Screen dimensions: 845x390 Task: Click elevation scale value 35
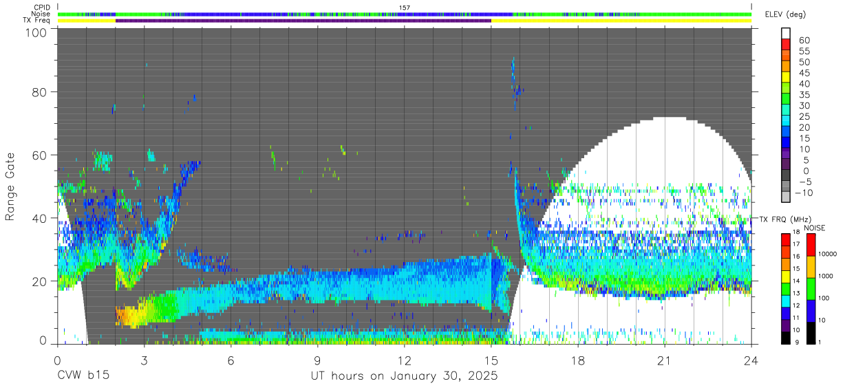804,95
